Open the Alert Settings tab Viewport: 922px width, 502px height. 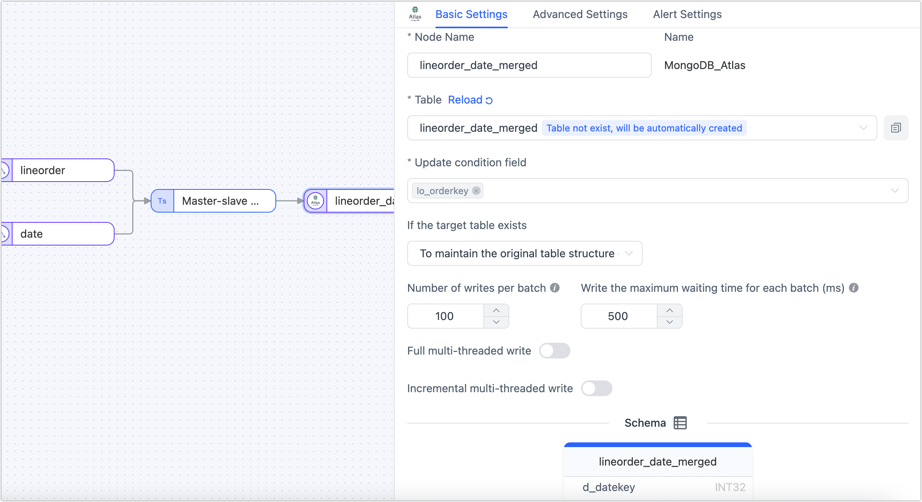[687, 14]
